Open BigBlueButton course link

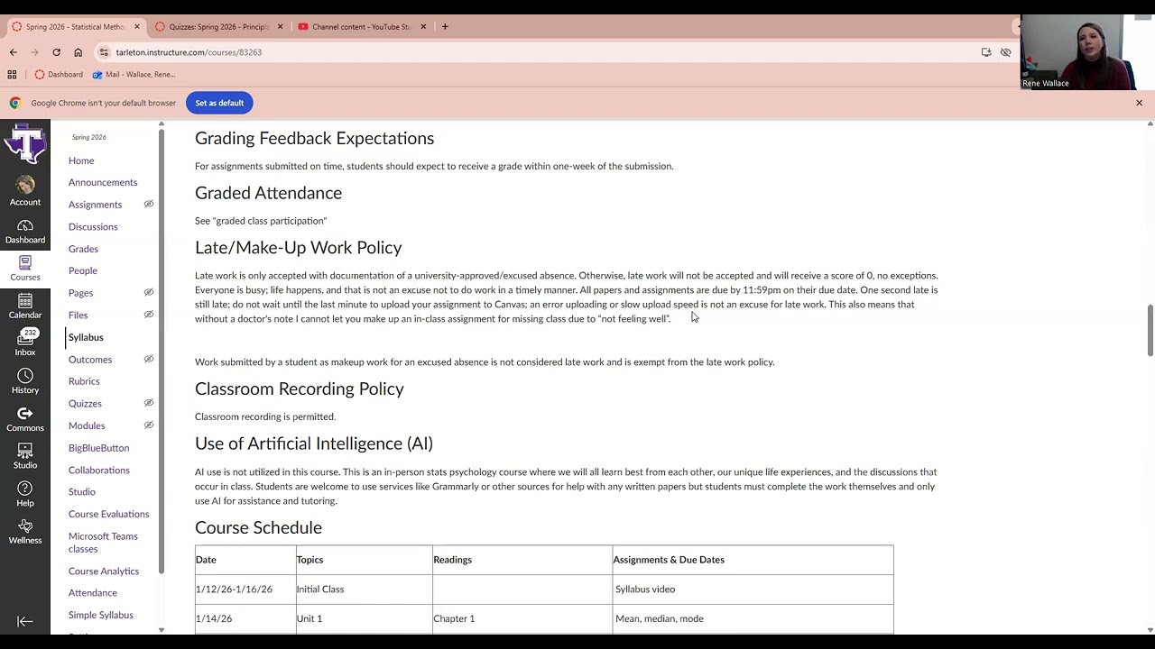click(x=98, y=448)
